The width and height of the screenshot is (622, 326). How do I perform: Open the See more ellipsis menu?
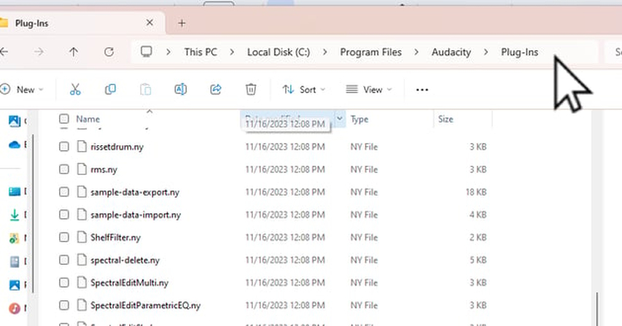(x=421, y=90)
